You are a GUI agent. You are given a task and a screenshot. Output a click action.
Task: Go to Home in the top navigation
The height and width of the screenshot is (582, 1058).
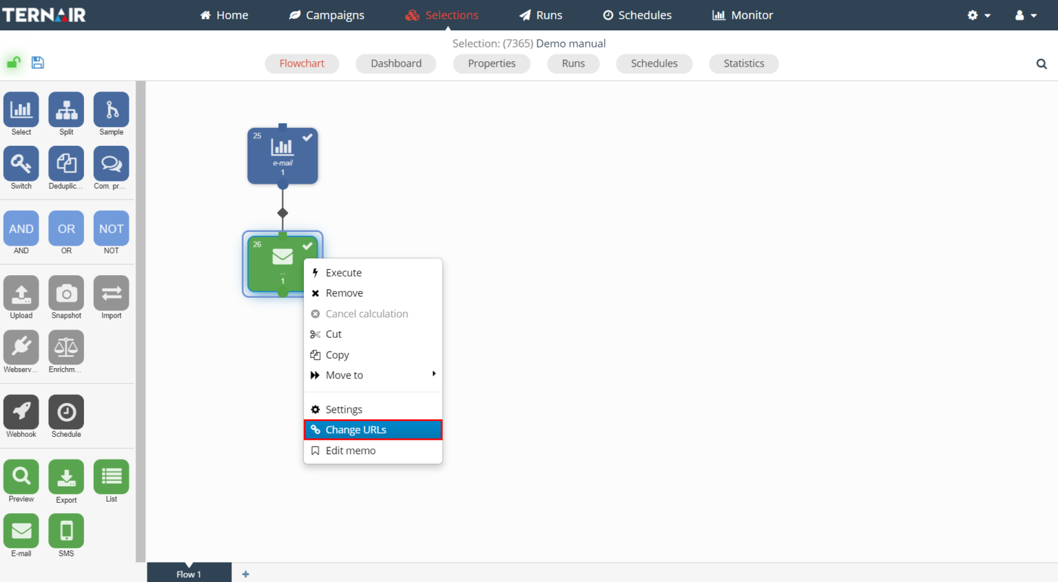point(224,15)
